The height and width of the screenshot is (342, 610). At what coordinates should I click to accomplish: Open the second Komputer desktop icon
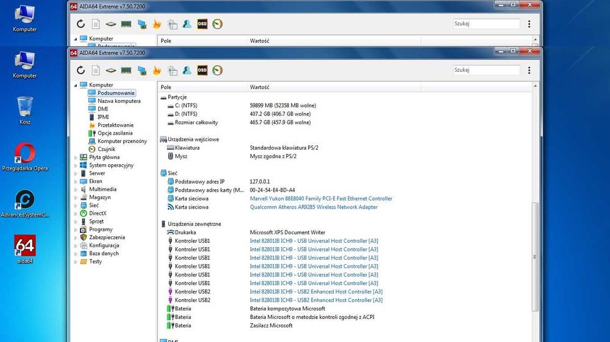coord(24,65)
